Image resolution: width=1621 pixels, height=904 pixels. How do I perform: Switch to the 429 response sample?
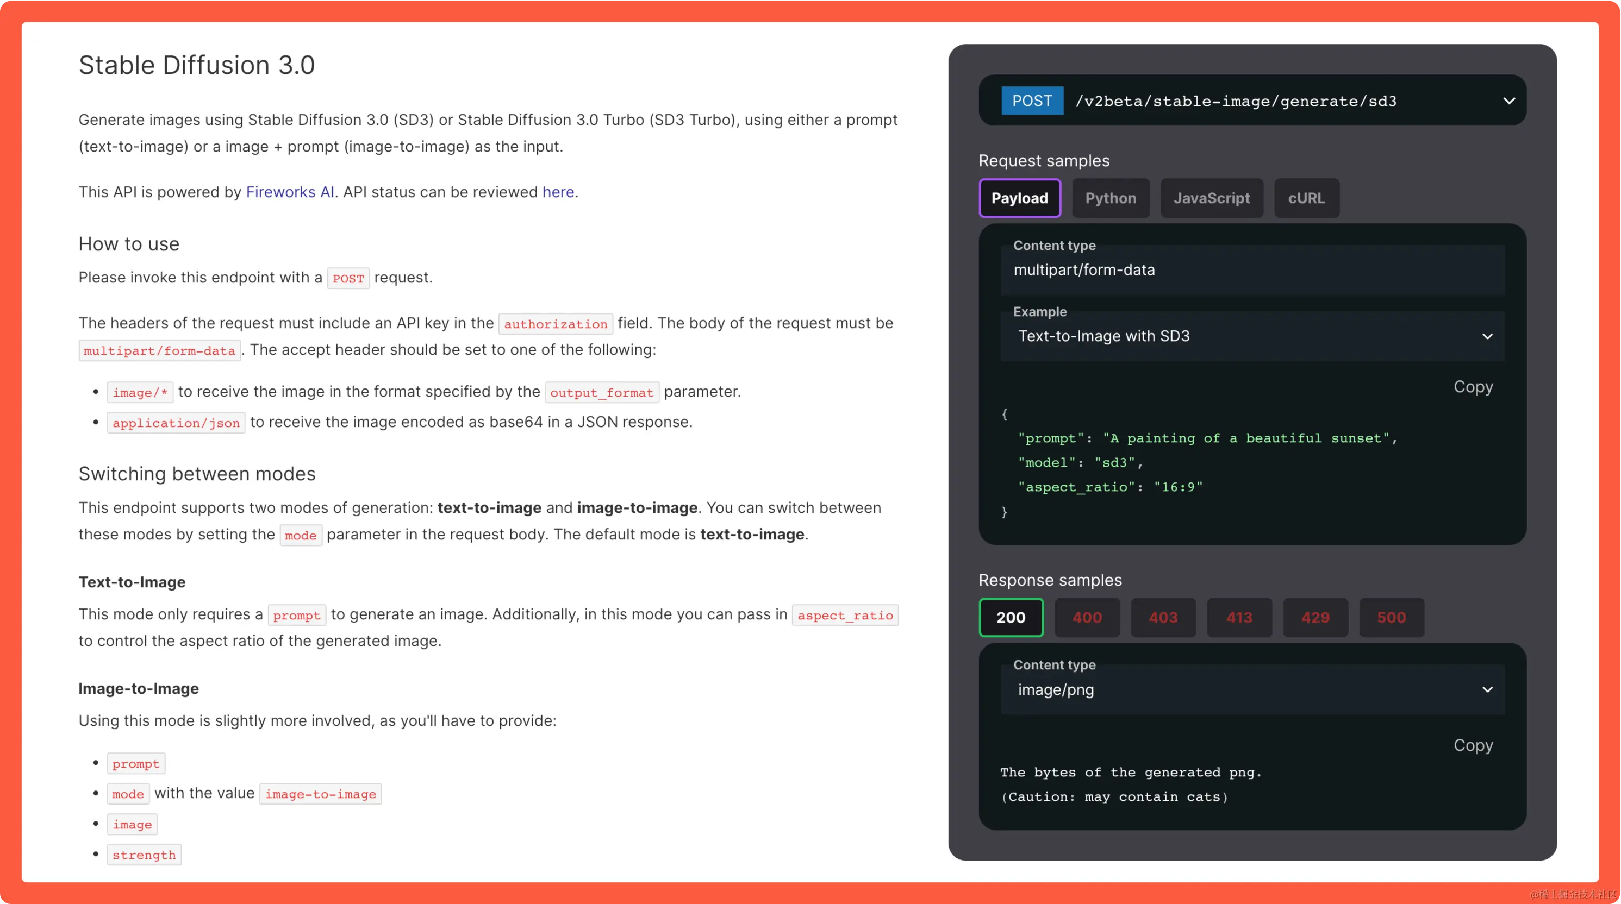[x=1315, y=617]
